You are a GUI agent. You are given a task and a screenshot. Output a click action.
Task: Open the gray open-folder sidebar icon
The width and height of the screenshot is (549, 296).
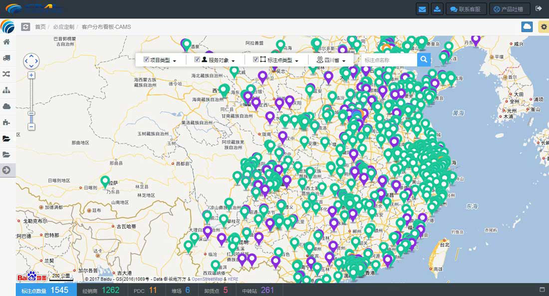click(x=6, y=154)
